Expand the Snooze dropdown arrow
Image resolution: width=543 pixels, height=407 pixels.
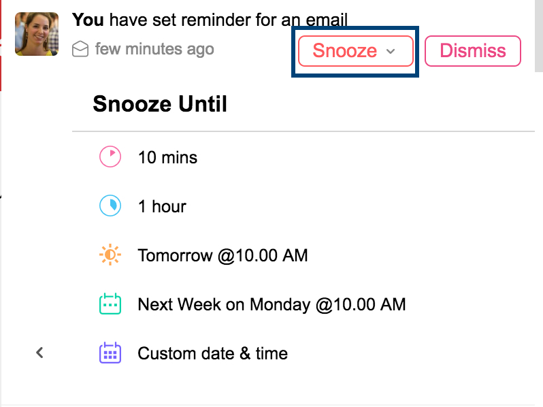[x=391, y=52]
